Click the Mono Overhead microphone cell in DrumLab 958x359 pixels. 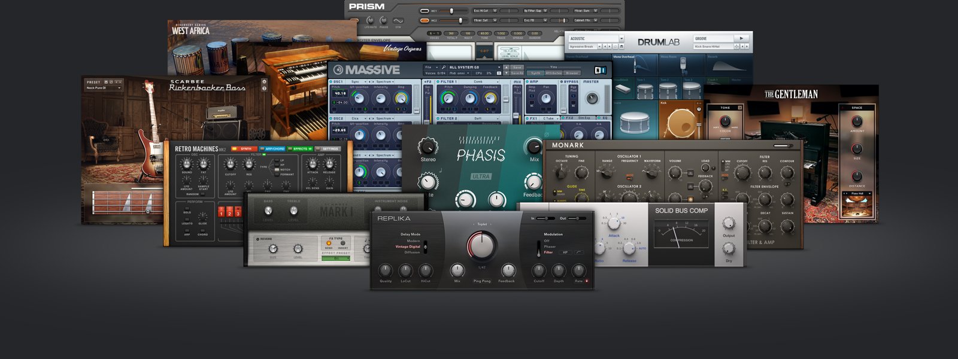pos(636,65)
